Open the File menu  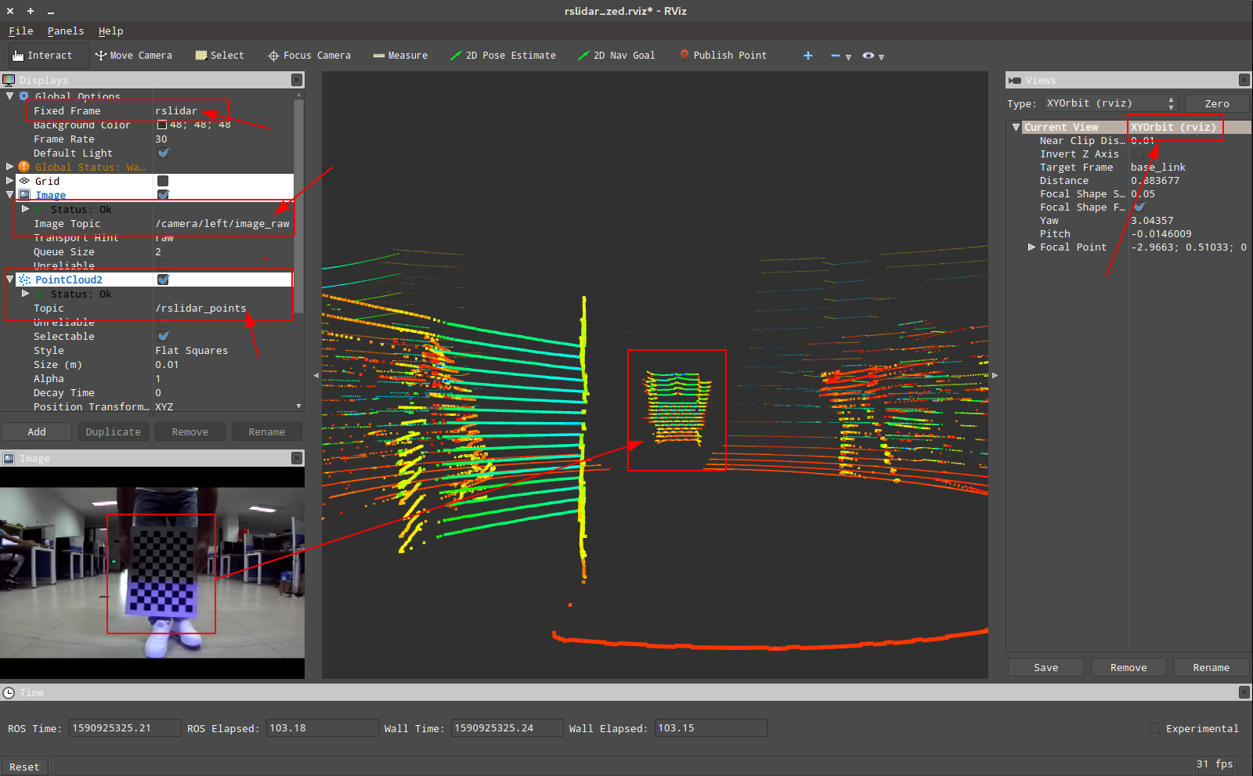[x=20, y=31]
